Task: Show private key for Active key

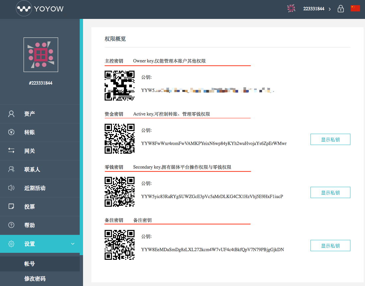Action: pyautogui.click(x=330, y=139)
